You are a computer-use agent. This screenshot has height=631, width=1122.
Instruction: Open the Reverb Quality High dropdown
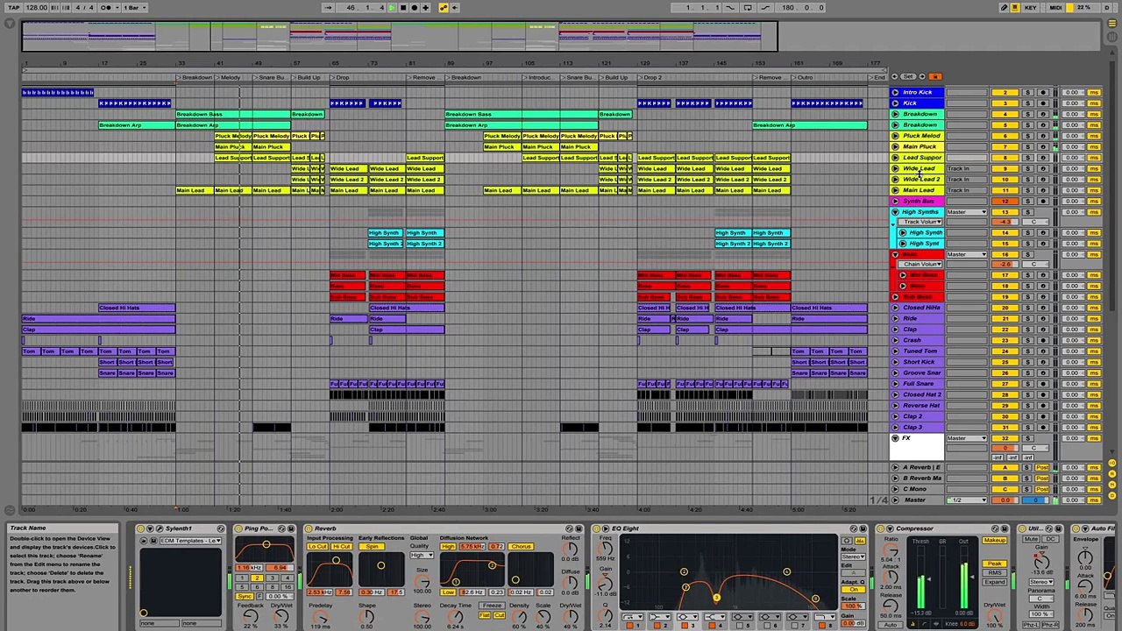(x=422, y=556)
